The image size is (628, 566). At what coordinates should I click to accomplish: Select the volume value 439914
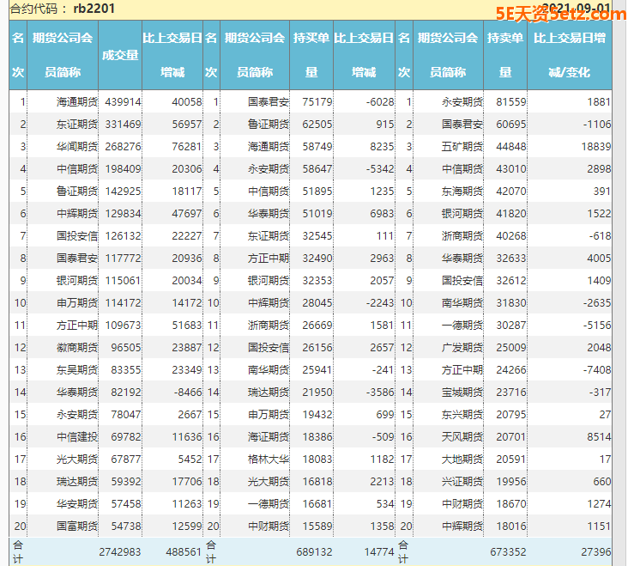pyautogui.click(x=123, y=101)
